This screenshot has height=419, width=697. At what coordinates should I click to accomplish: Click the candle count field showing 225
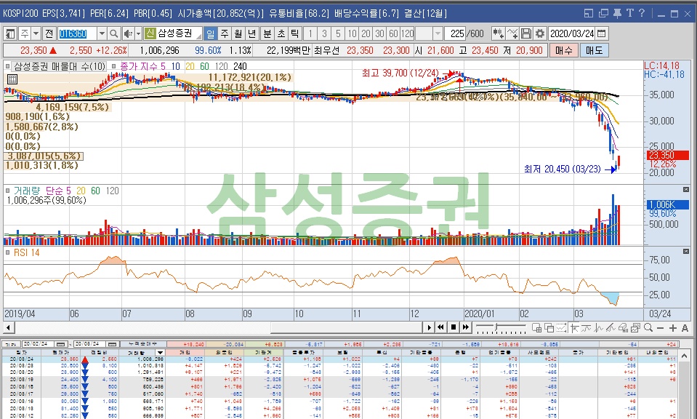coord(456,33)
